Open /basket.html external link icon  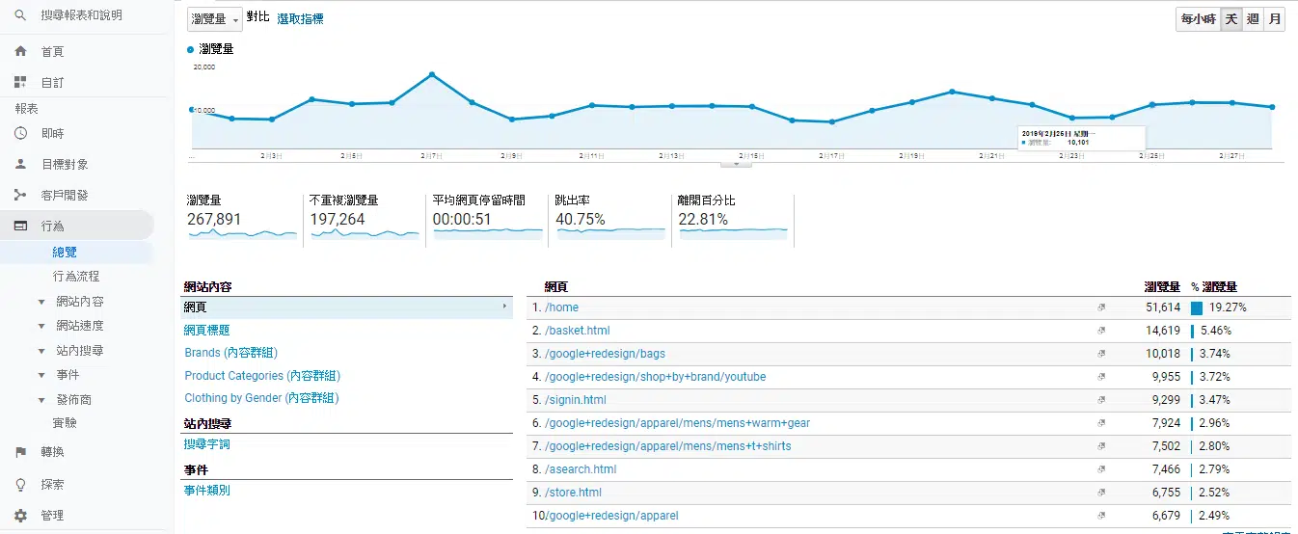[x=1101, y=331]
